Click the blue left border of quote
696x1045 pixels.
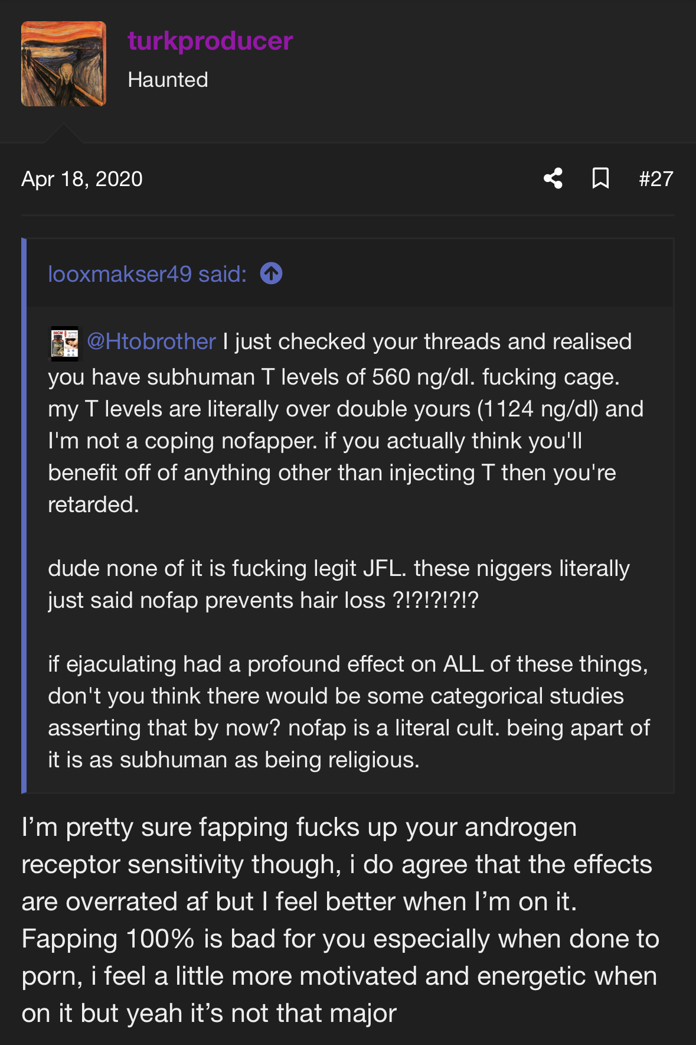24,515
